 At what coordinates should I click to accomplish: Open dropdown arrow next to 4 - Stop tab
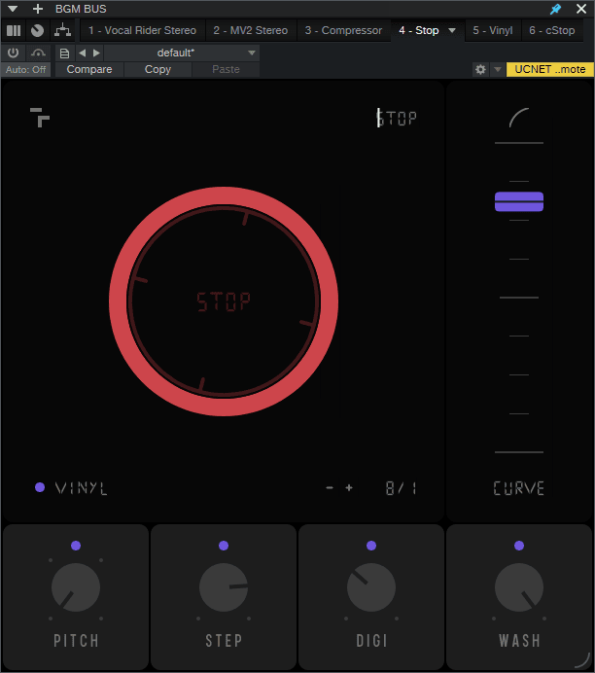pyautogui.click(x=452, y=30)
